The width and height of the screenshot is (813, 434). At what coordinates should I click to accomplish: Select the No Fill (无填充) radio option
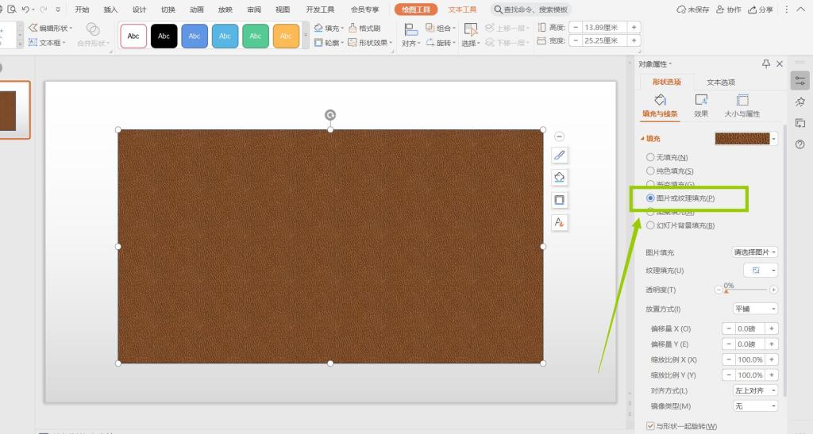coord(651,158)
